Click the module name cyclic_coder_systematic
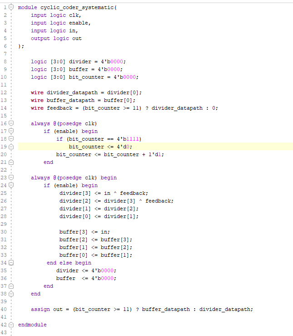293x336 pixels. point(77,7)
